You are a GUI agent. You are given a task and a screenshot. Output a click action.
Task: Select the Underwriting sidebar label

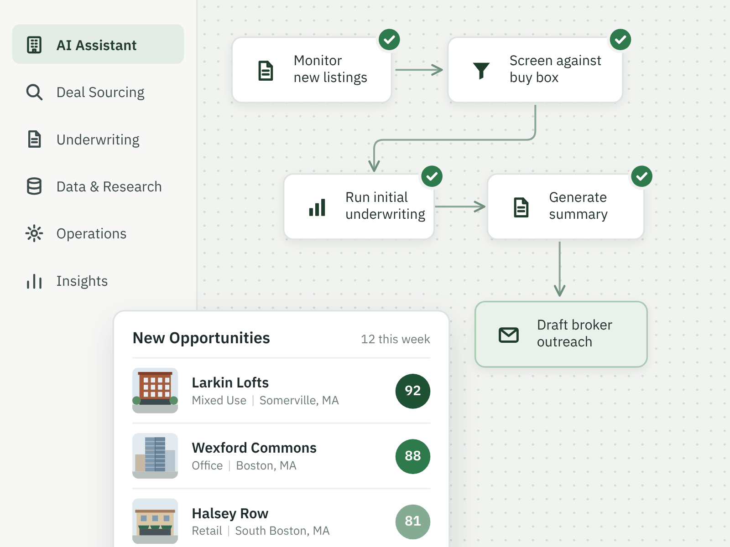pos(98,139)
